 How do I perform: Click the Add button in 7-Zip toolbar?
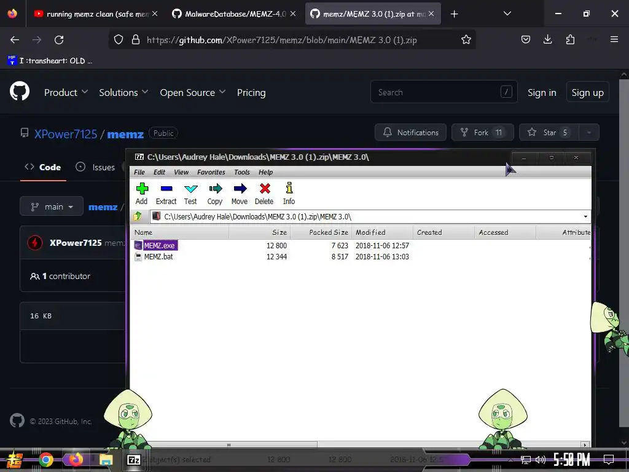tap(142, 194)
